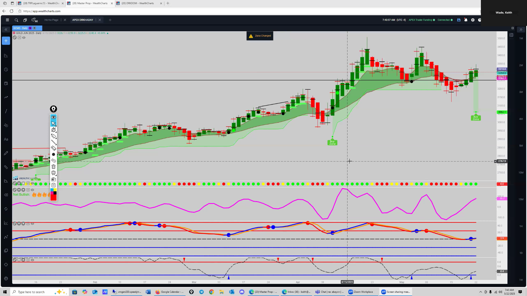527x296 pixels.
Task: Click the Connected status indicator
Action: click(445, 20)
